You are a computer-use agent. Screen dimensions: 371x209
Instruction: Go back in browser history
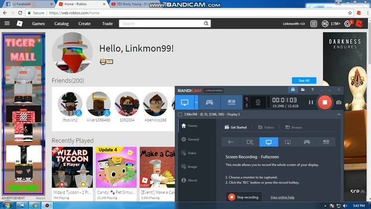[5, 13]
